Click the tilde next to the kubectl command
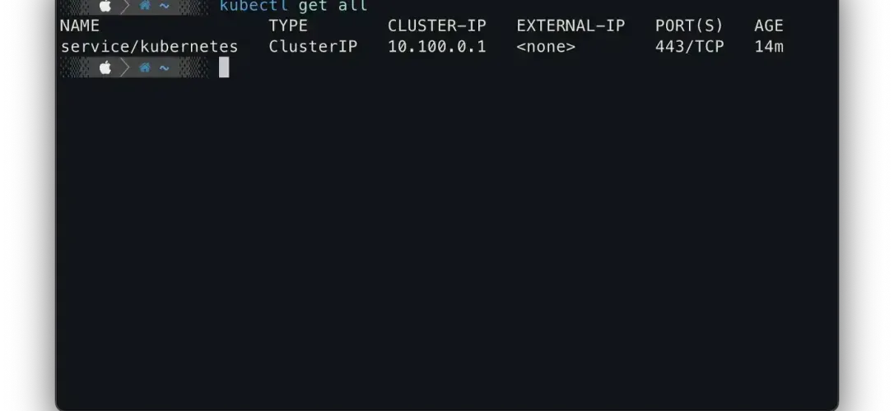The height and width of the screenshot is (411, 894). [164, 7]
